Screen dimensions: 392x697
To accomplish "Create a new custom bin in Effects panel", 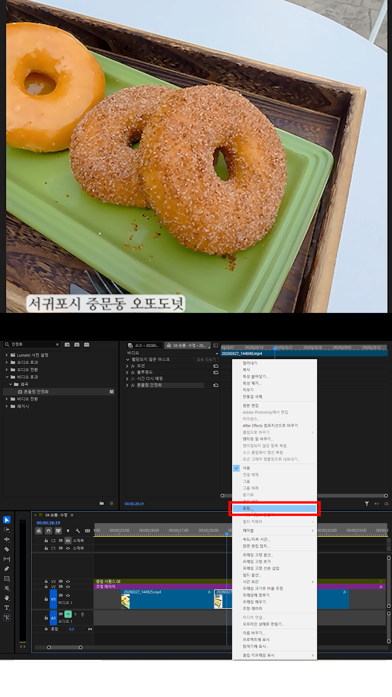I will click(102, 503).
